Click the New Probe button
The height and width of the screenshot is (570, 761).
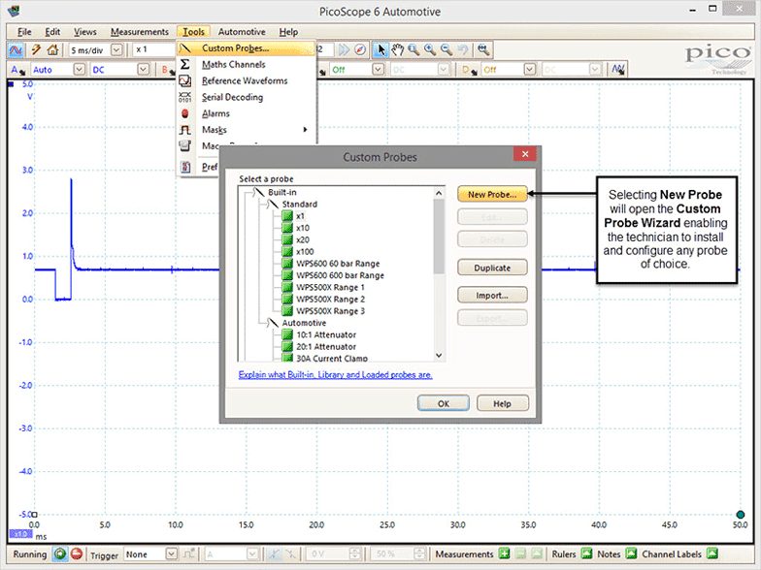pos(492,194)
